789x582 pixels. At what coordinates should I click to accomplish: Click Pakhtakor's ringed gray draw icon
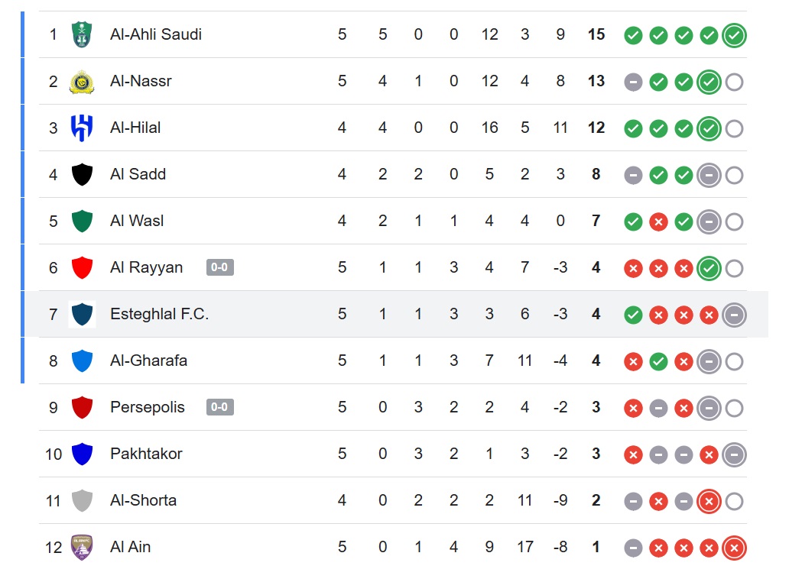[x=734, y=454]
